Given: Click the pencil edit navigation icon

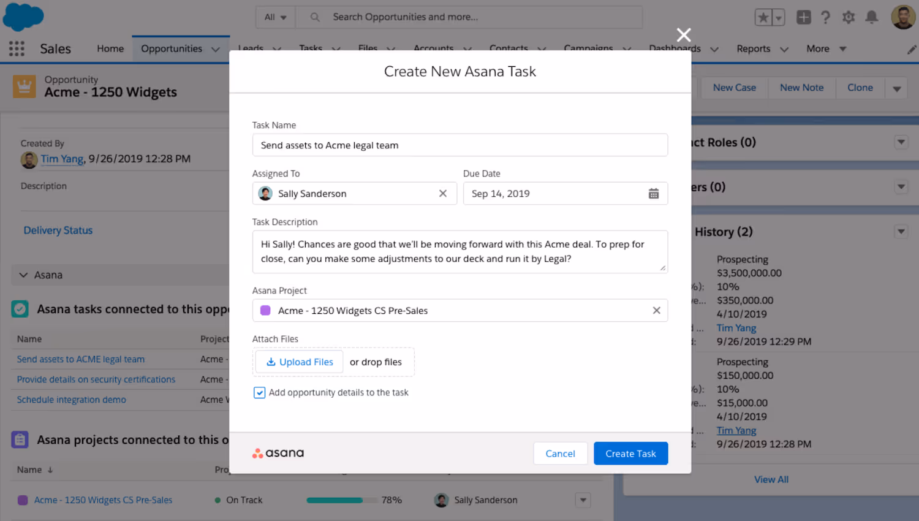Looking at the screenshot, I should click(x=912, y=50).
